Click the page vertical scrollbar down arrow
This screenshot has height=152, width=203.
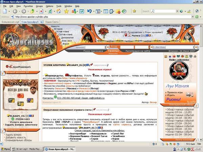(x=201, y=140)
